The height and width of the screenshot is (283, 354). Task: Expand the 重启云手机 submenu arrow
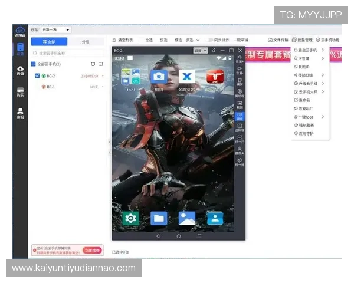point(323,50)
